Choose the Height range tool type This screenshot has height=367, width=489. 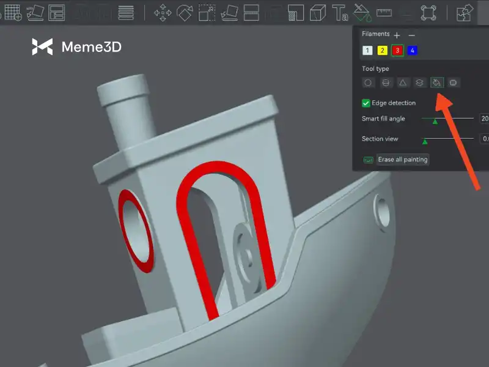(420, 83)
